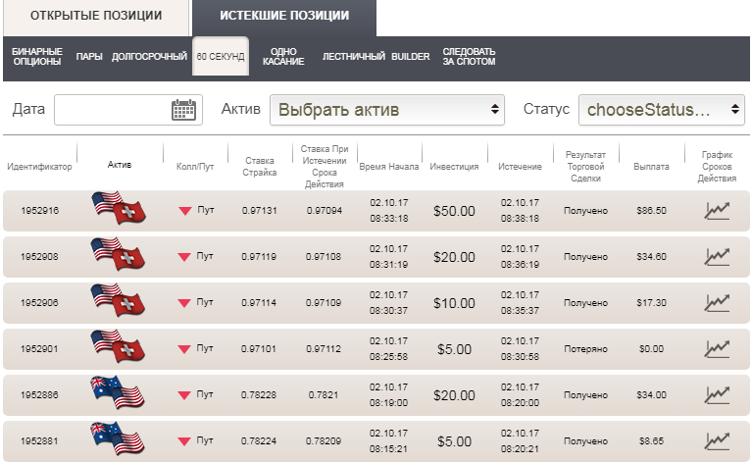Screen dimensions: 752x463
Task: Click red Put arrow in row 1952908
Action: (x=184, y=257)
